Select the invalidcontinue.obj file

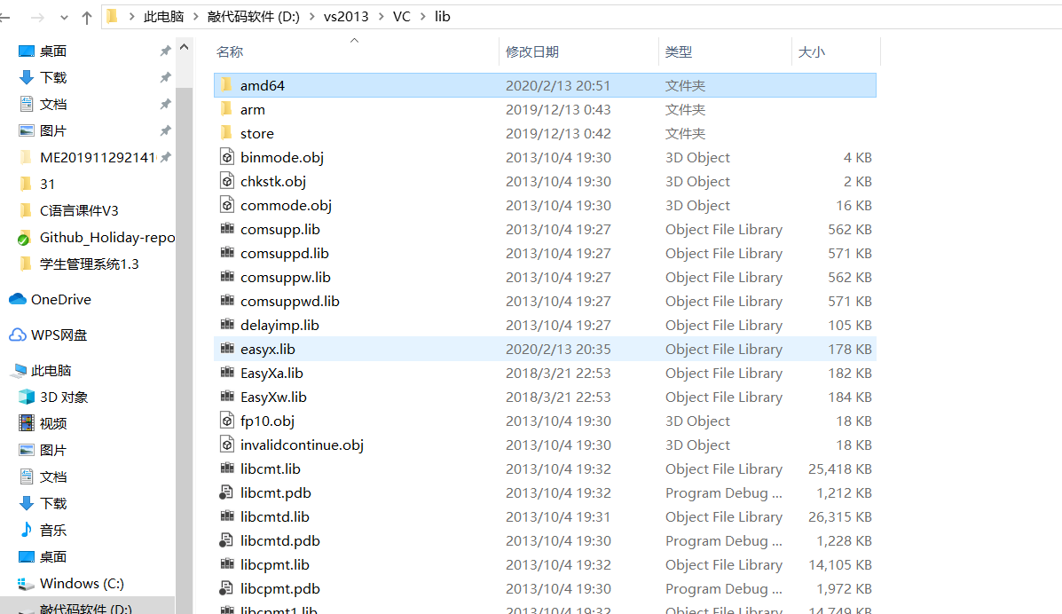point(545,445)
